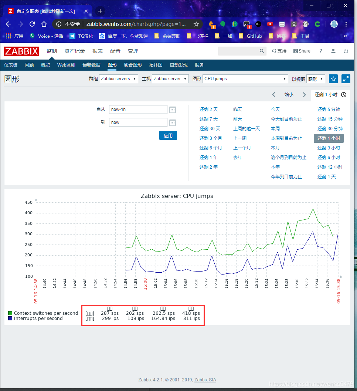
Task: Click the browser address bar URL
Action: [x=136, y=24]
